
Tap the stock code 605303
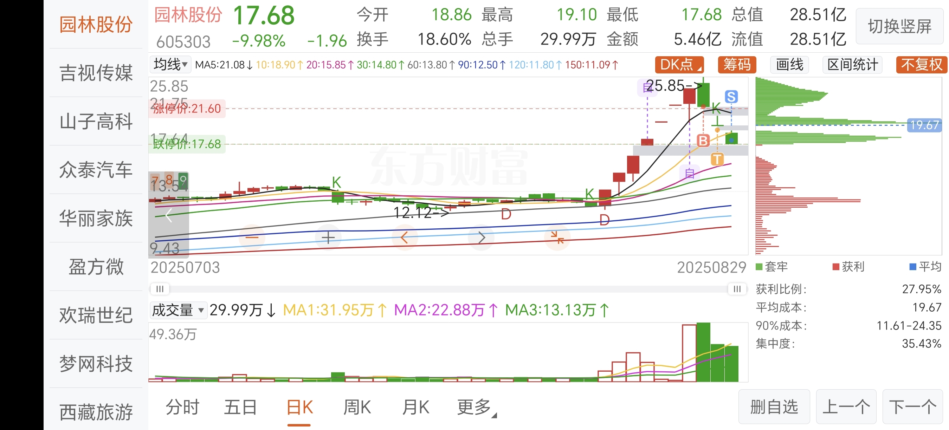click(x=183, y=41)
